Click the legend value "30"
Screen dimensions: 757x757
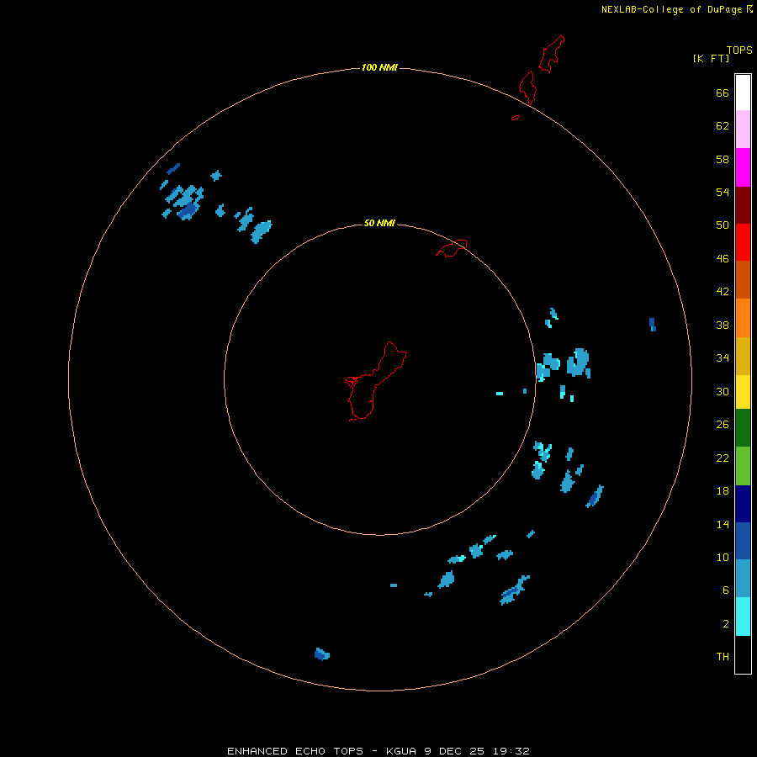(x=723, y=391)
